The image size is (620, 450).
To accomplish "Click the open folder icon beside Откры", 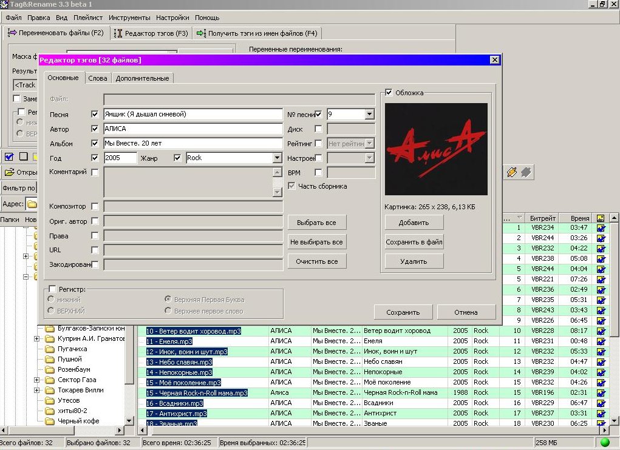I will 10,172.
